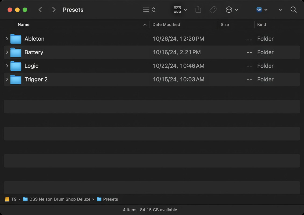Click the Trigger 2 folder name

36,80
